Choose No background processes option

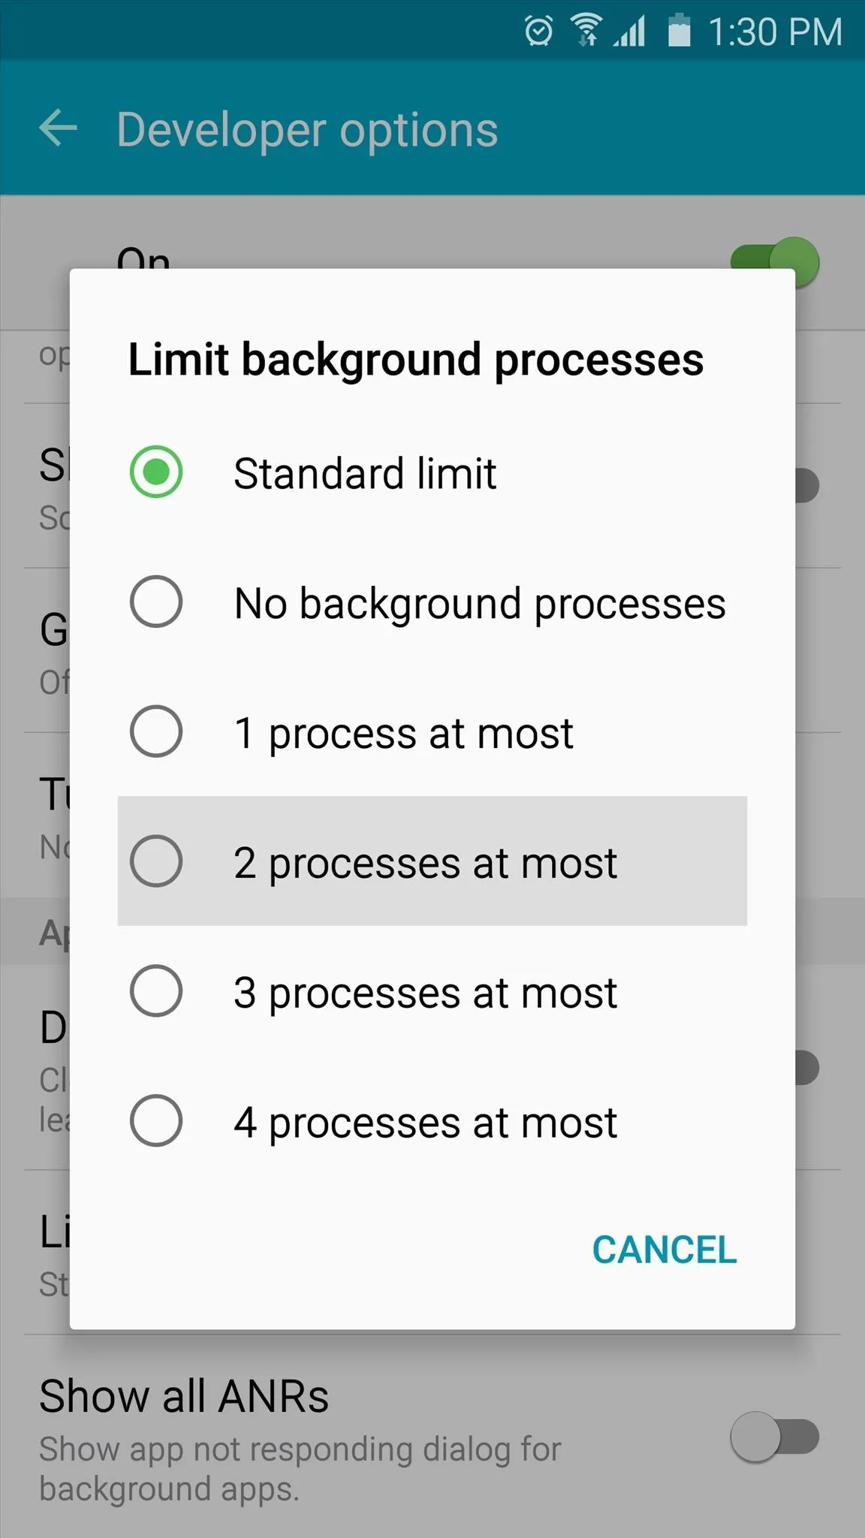pyautogui.click(x=156, y=602)
